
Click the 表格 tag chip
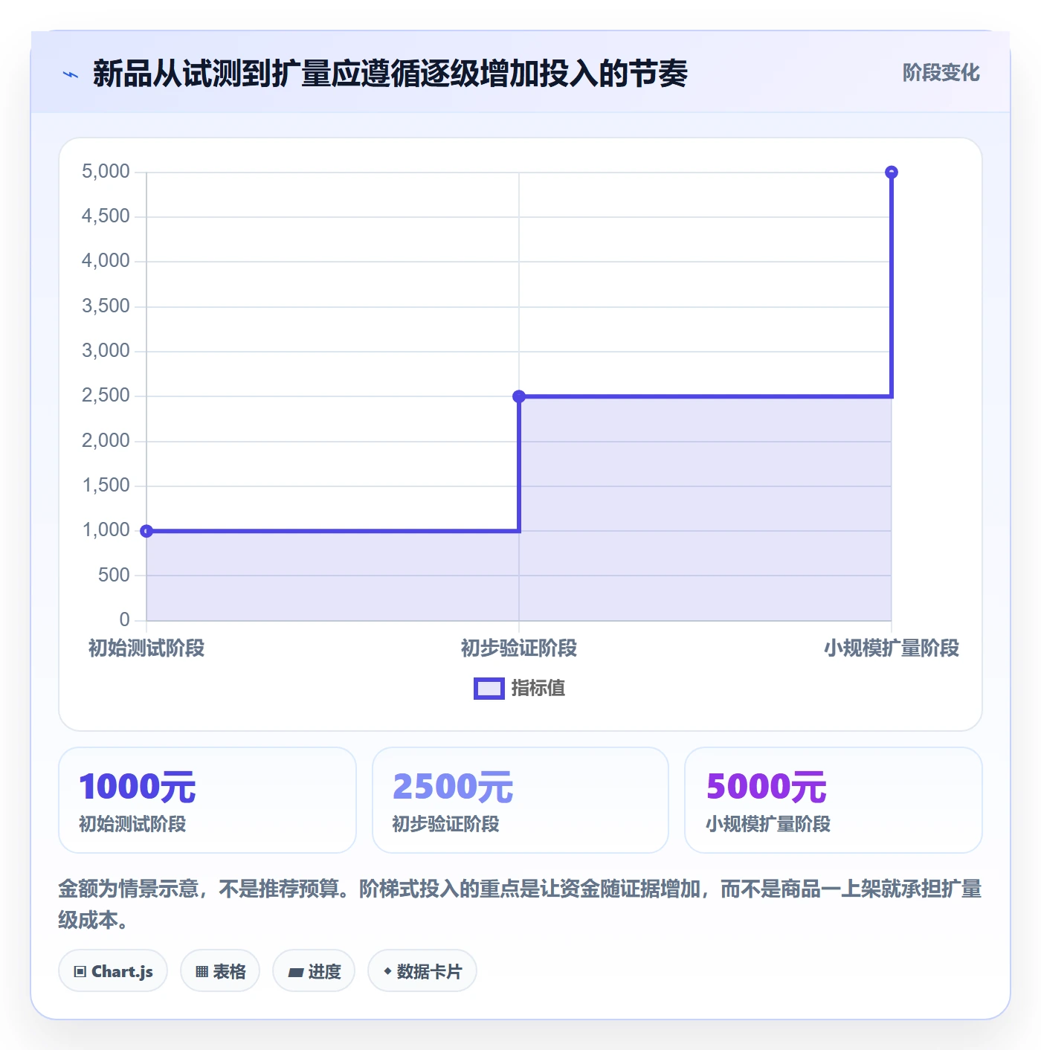pos(220,971)
